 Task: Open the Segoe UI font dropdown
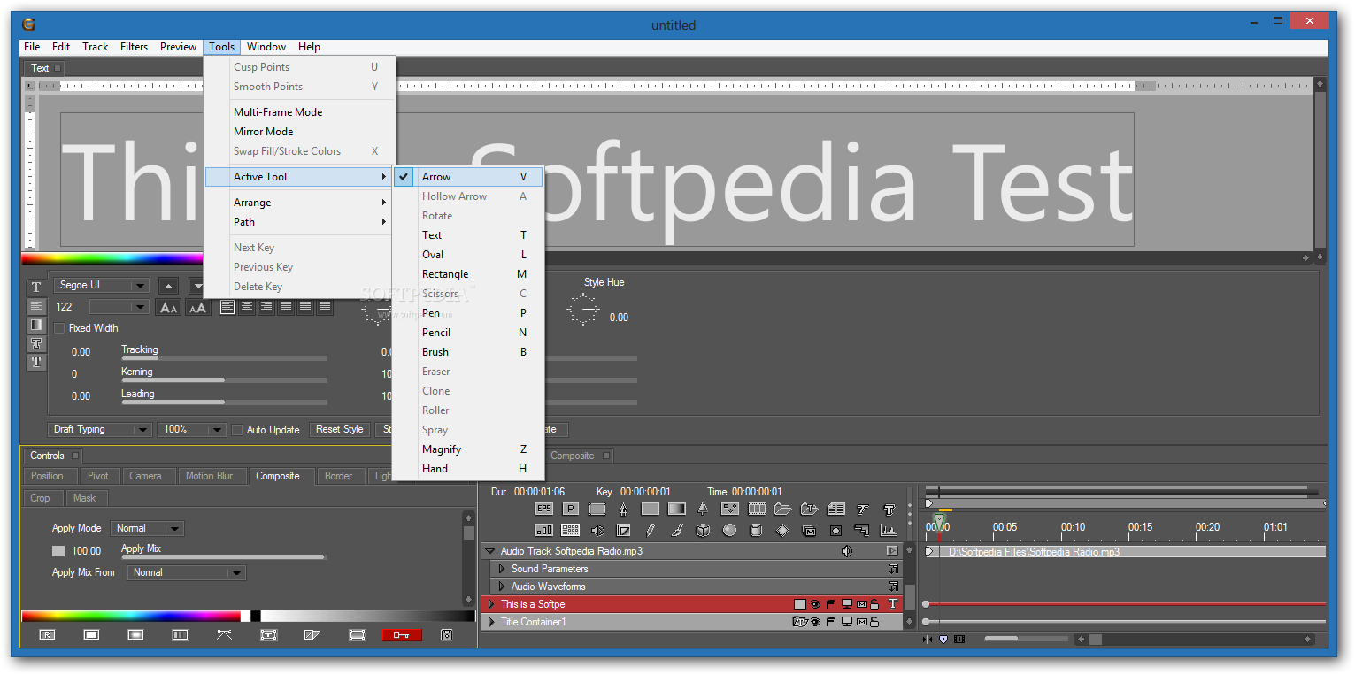click(102, 286)
